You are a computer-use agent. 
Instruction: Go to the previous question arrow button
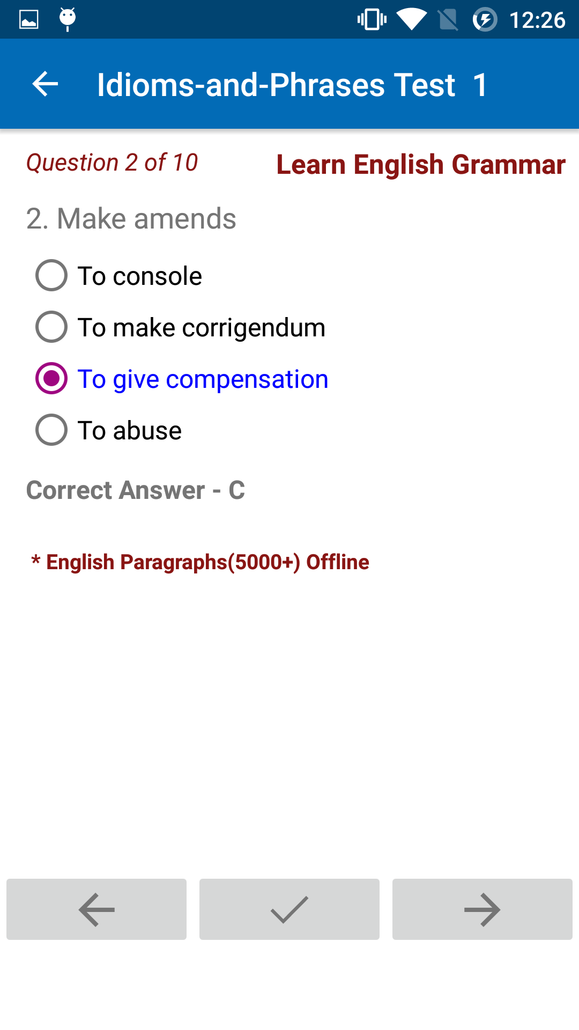(x=96, y=909)
